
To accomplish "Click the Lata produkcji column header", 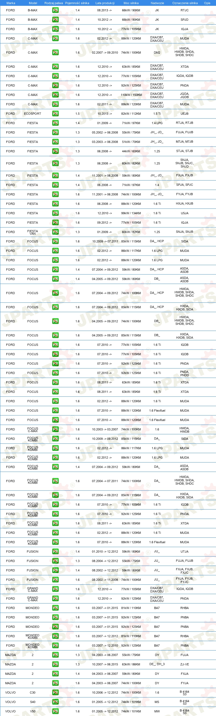I will click(105, 3).
